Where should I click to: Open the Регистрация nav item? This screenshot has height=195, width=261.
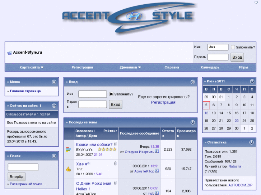coord(82,67)
